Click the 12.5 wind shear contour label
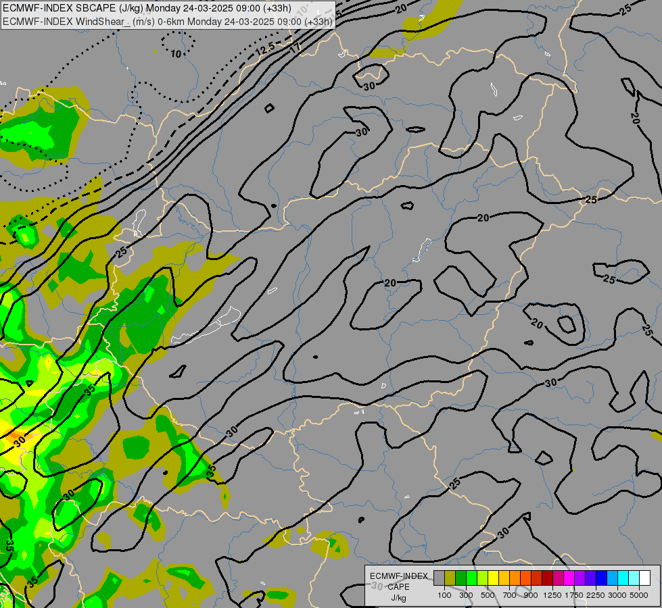Viewport: 662px width, 608px height. coord(265,49)
